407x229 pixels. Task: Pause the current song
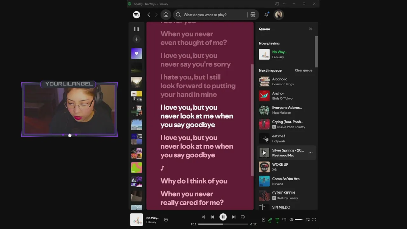point(223,217)
